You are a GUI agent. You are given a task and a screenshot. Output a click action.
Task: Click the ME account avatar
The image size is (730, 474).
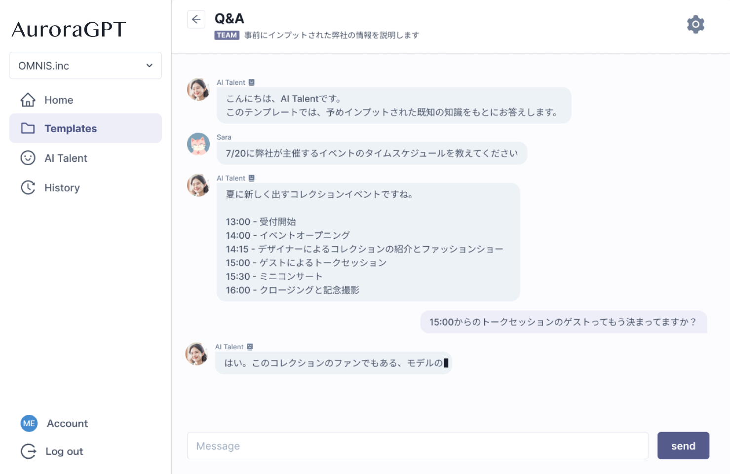click(29, 423)
